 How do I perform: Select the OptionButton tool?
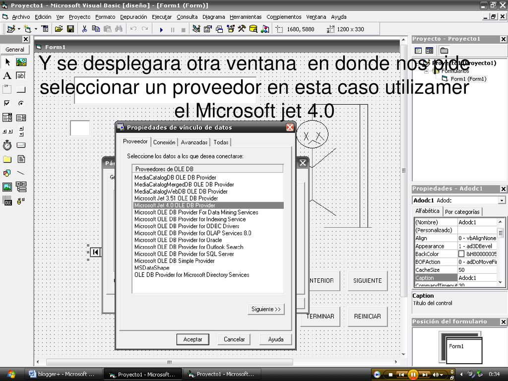(21, 103)
